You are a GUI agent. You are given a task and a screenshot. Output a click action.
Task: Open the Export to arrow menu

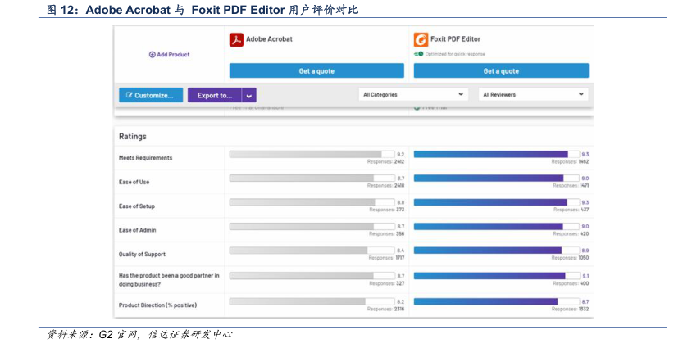point(249,95)
